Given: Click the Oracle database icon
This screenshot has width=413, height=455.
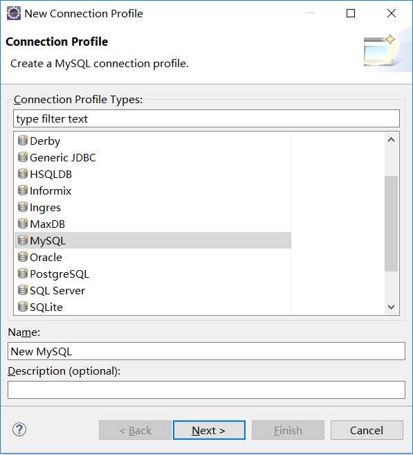Looking at the screenshot, I should coord(23,257).
